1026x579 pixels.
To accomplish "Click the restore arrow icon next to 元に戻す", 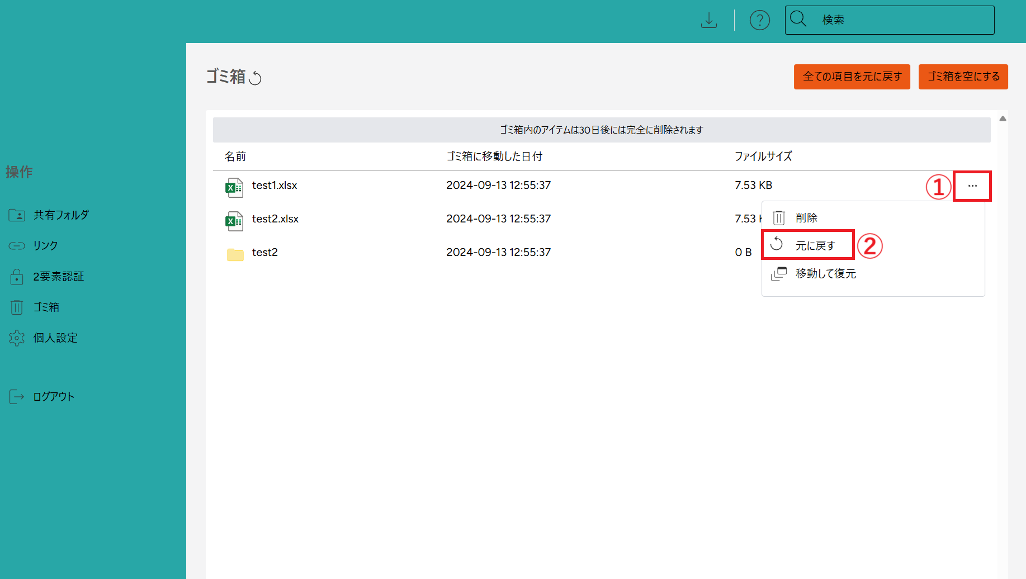I will pos(777,244).
